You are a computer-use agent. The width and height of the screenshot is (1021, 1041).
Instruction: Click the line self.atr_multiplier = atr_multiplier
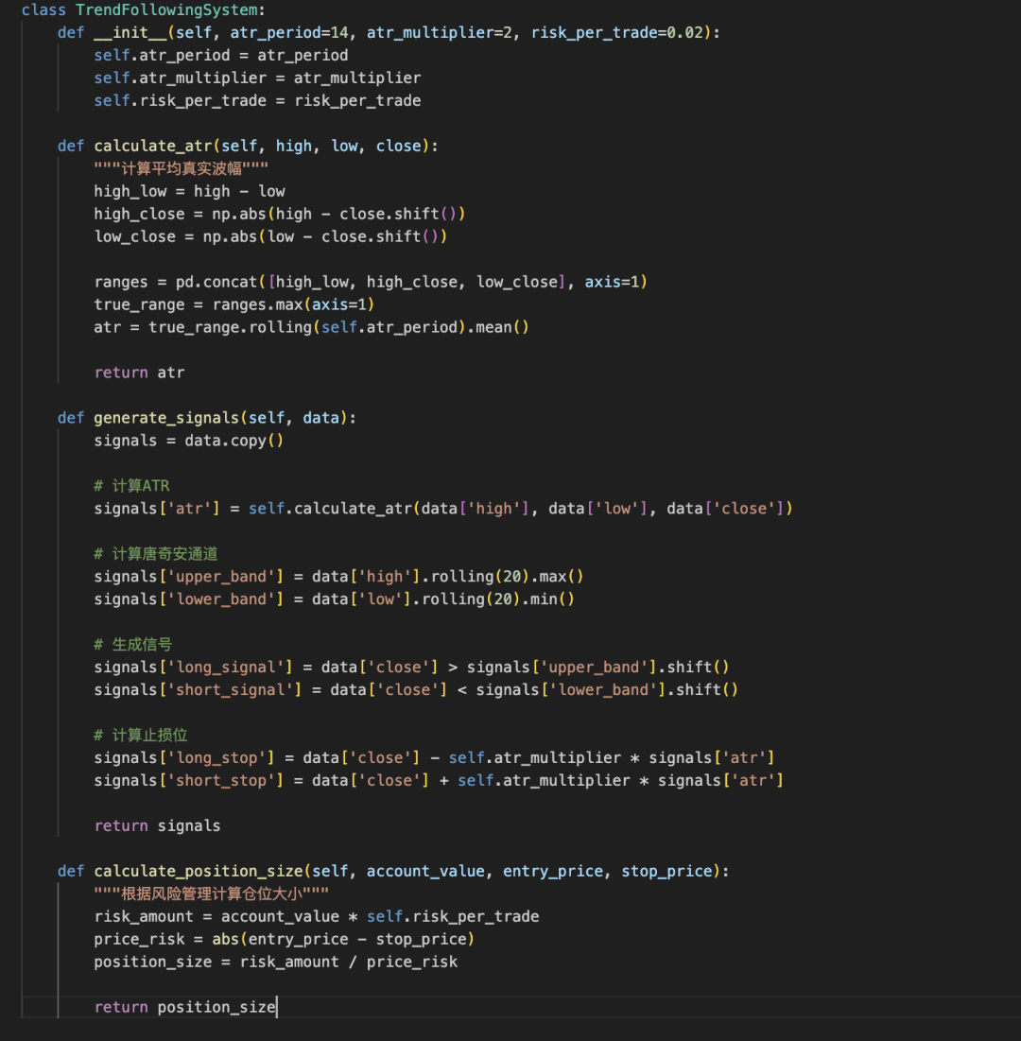coord(257,78)
